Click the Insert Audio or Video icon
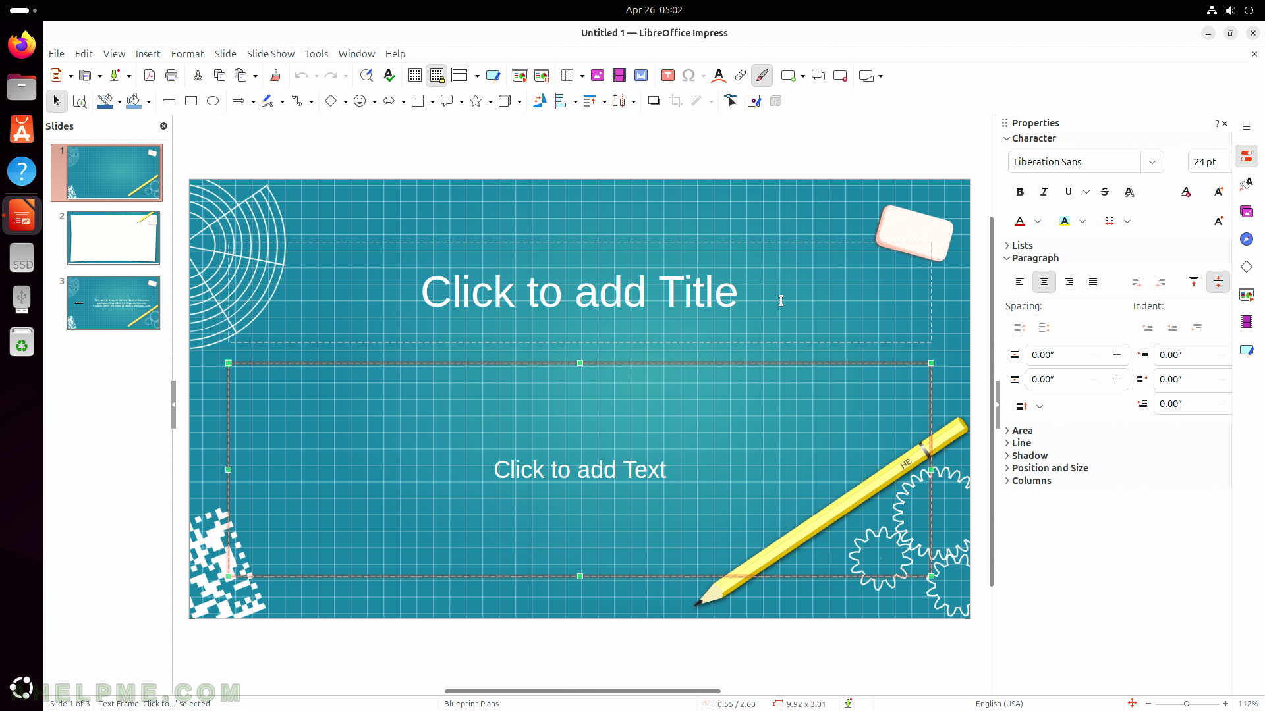Screen dimensions: 1265x711 tap(619, 76)
